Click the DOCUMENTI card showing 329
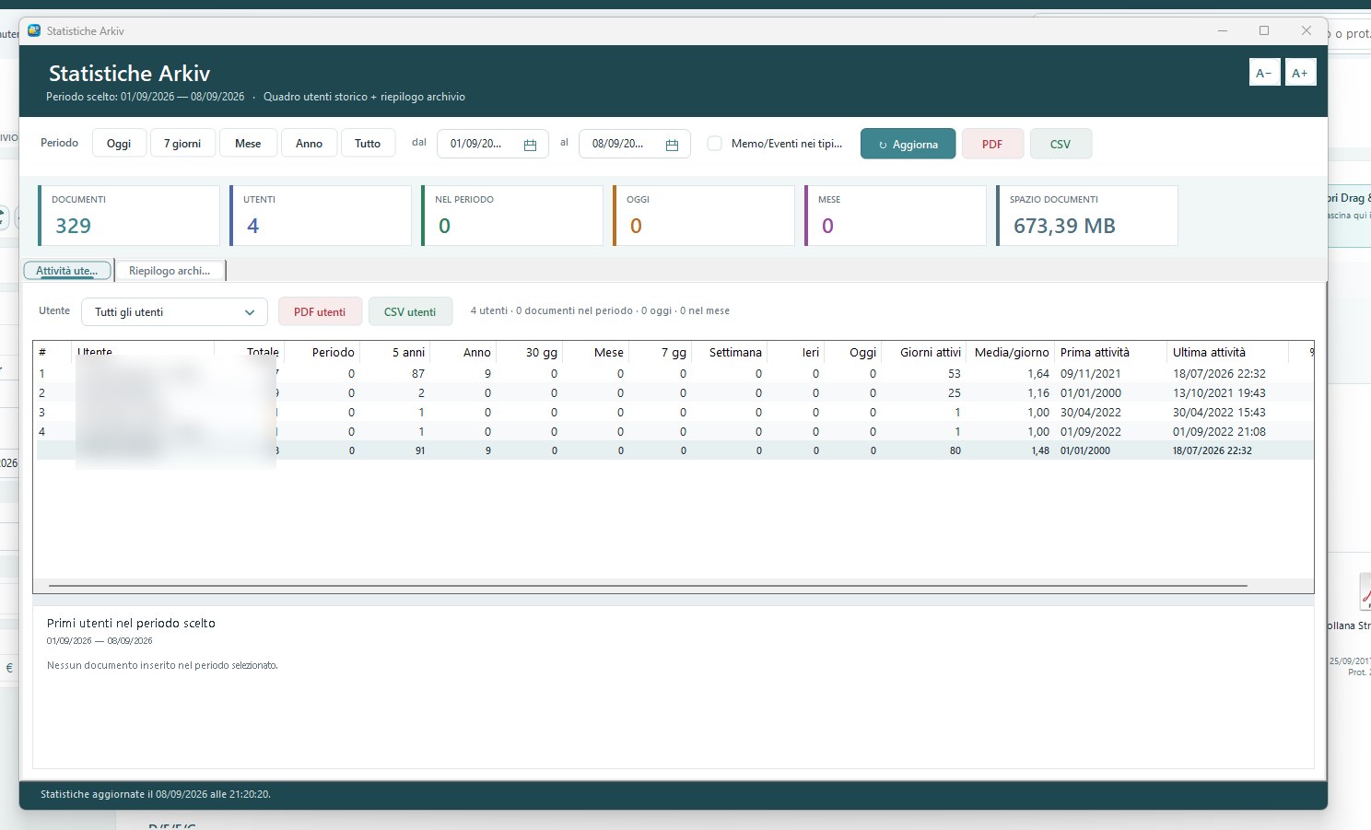The image size is (1371, 830). point(129,216)
